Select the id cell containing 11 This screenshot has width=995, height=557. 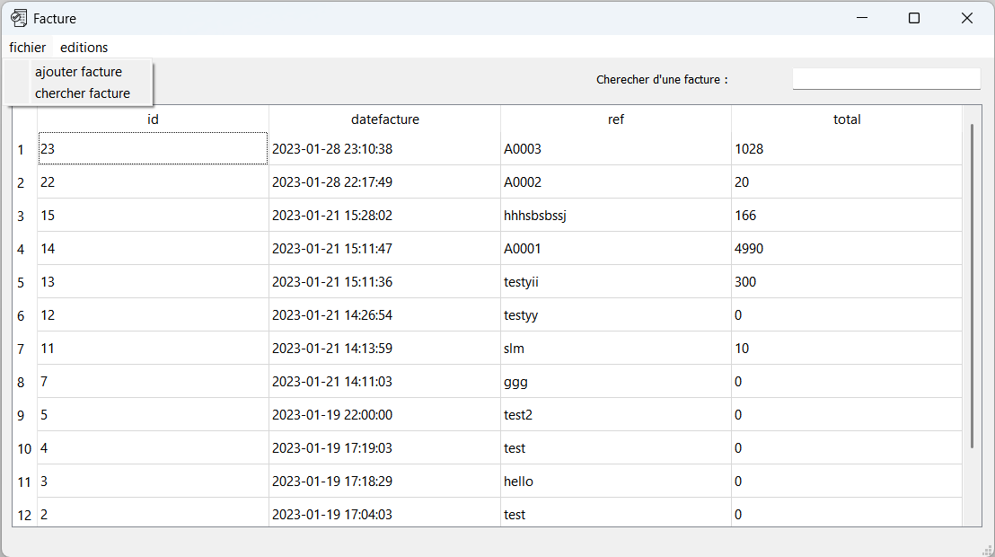pyautogui.click(x=153, y=348)
